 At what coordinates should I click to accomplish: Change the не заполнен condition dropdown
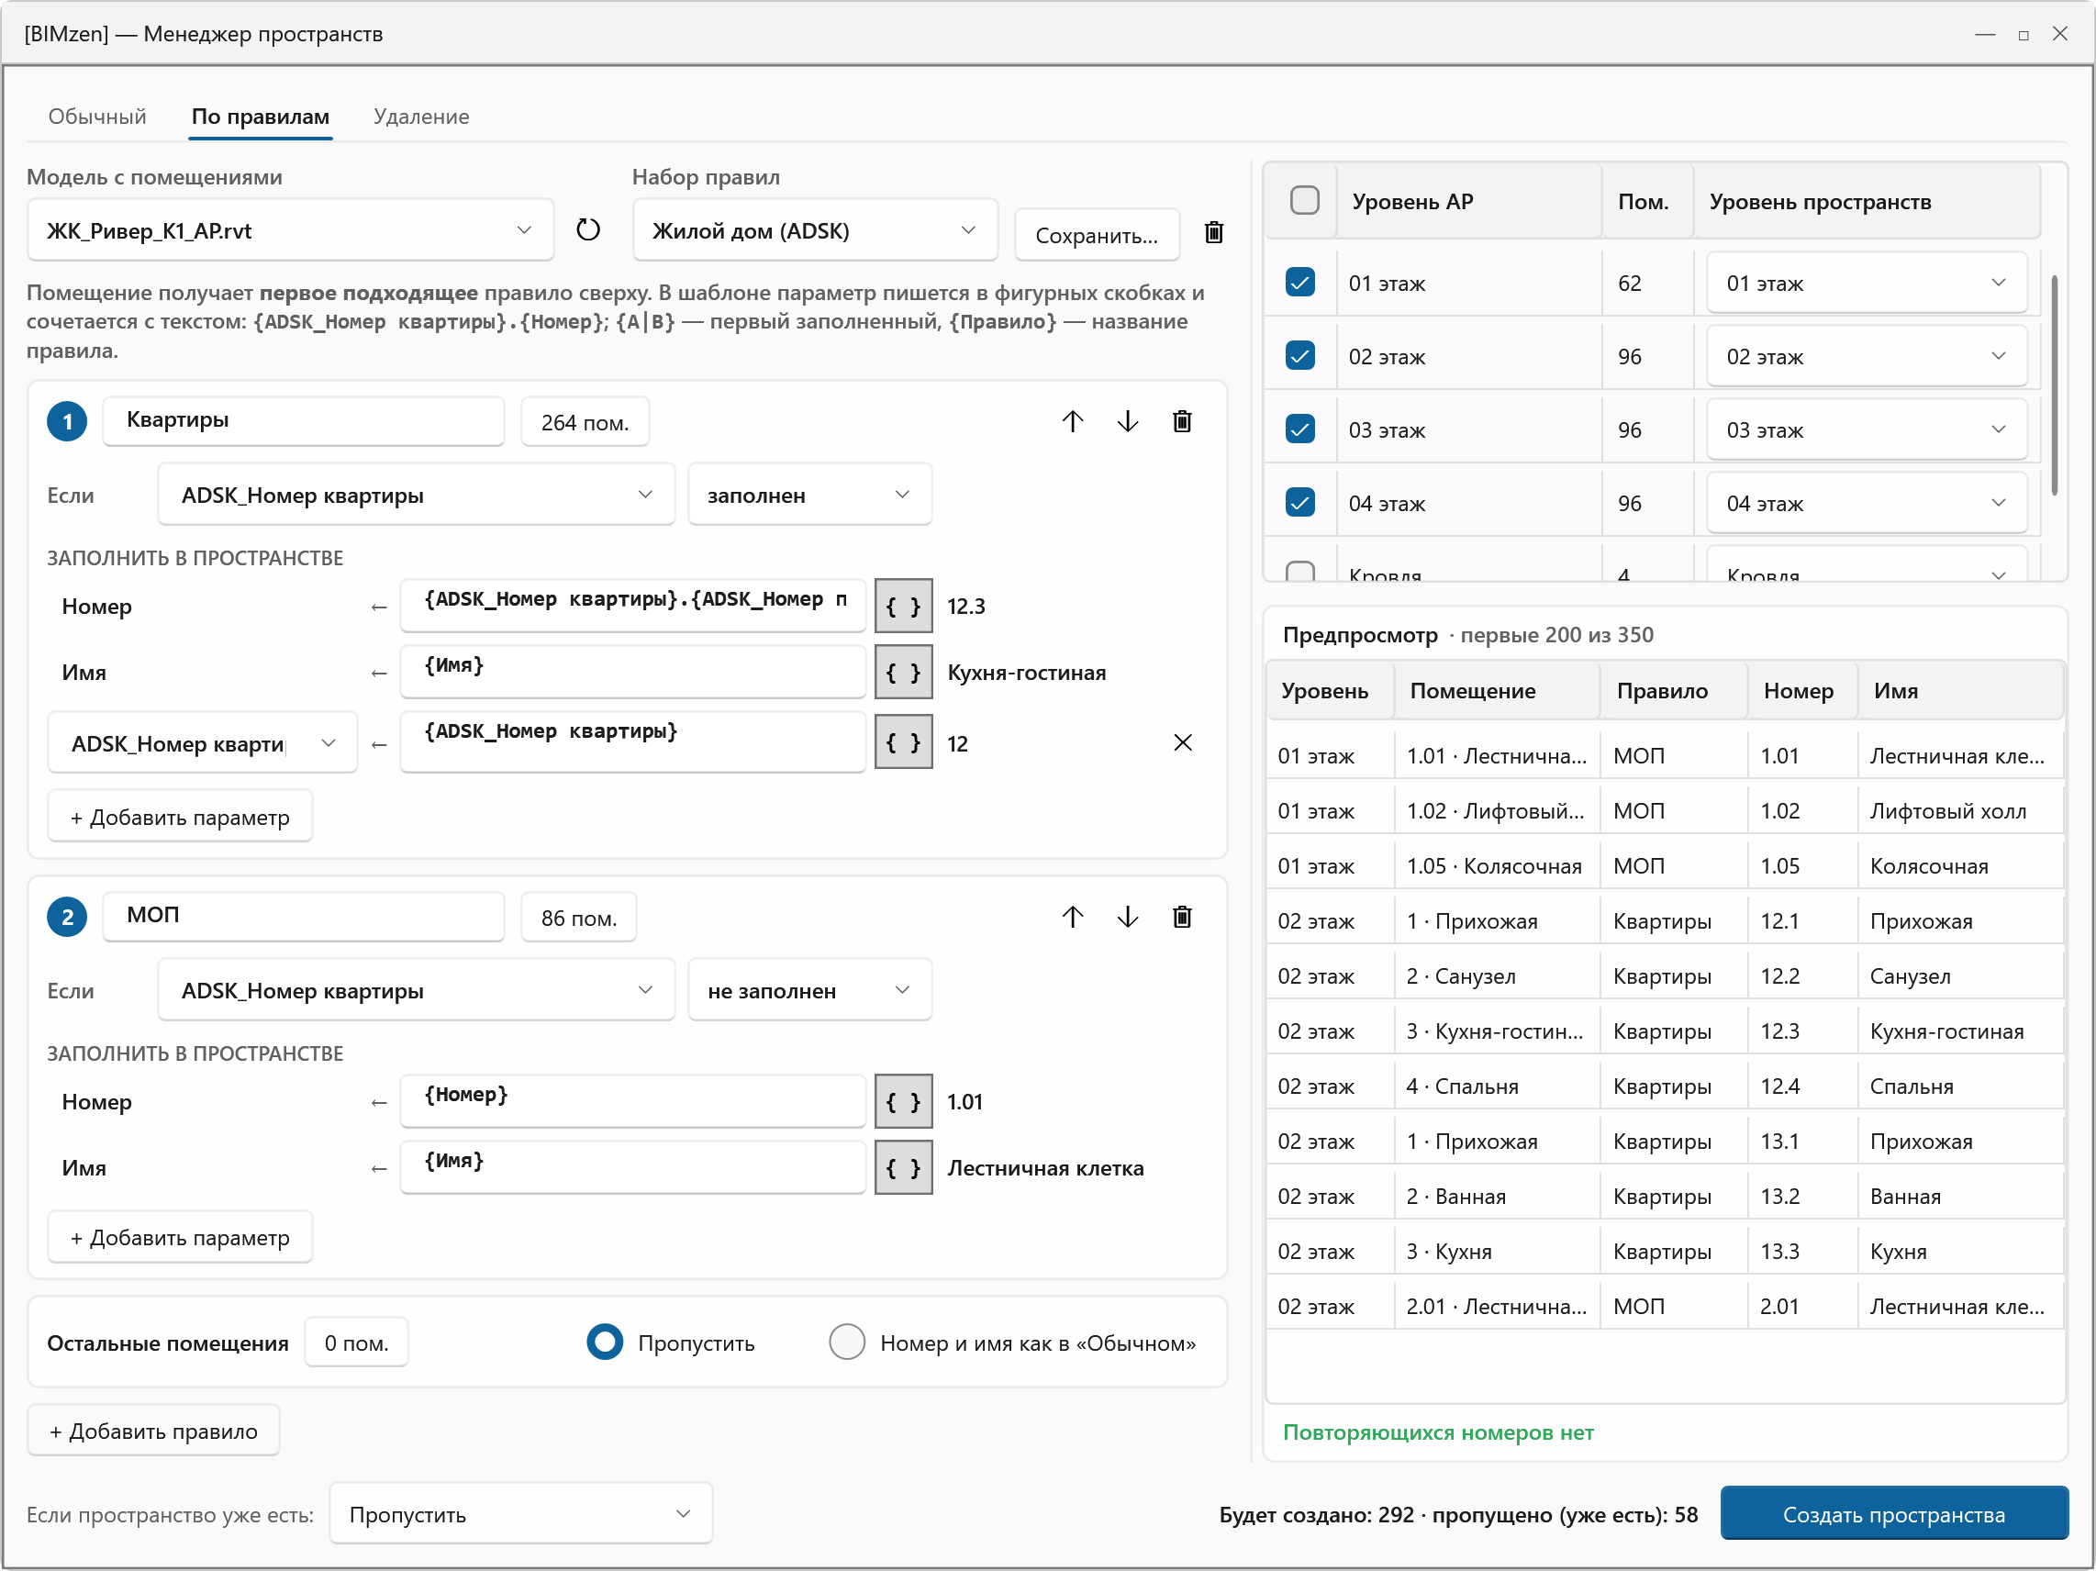tap(809, 990)
